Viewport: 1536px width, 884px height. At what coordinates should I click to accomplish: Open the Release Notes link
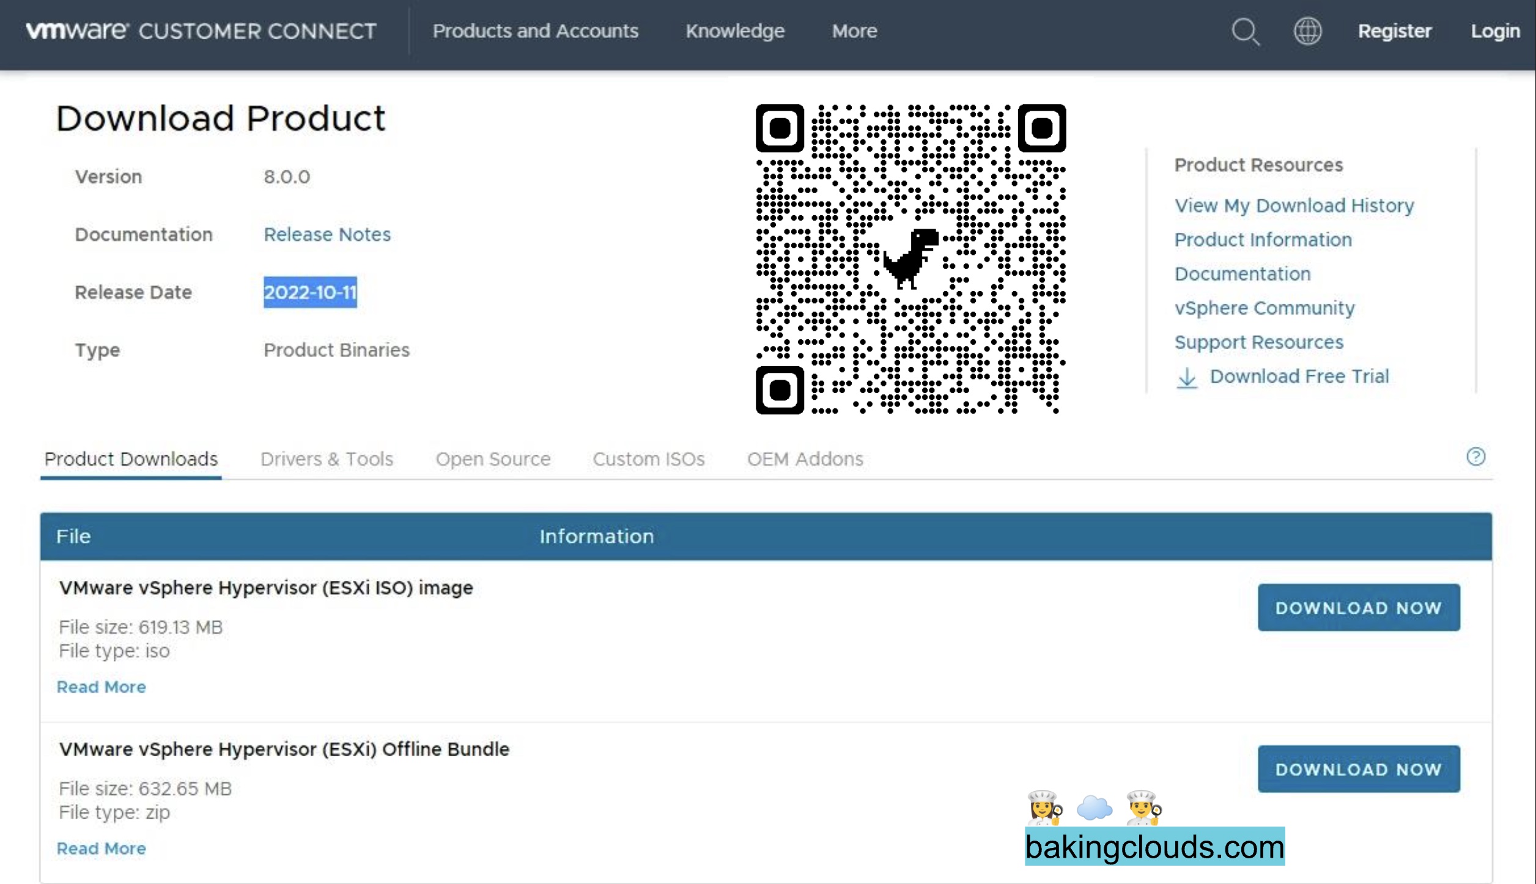(x=327, y=234)
